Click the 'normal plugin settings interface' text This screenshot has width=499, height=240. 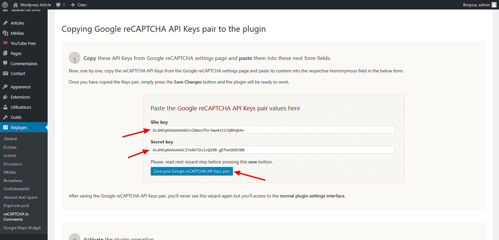(x=312, y=196)
